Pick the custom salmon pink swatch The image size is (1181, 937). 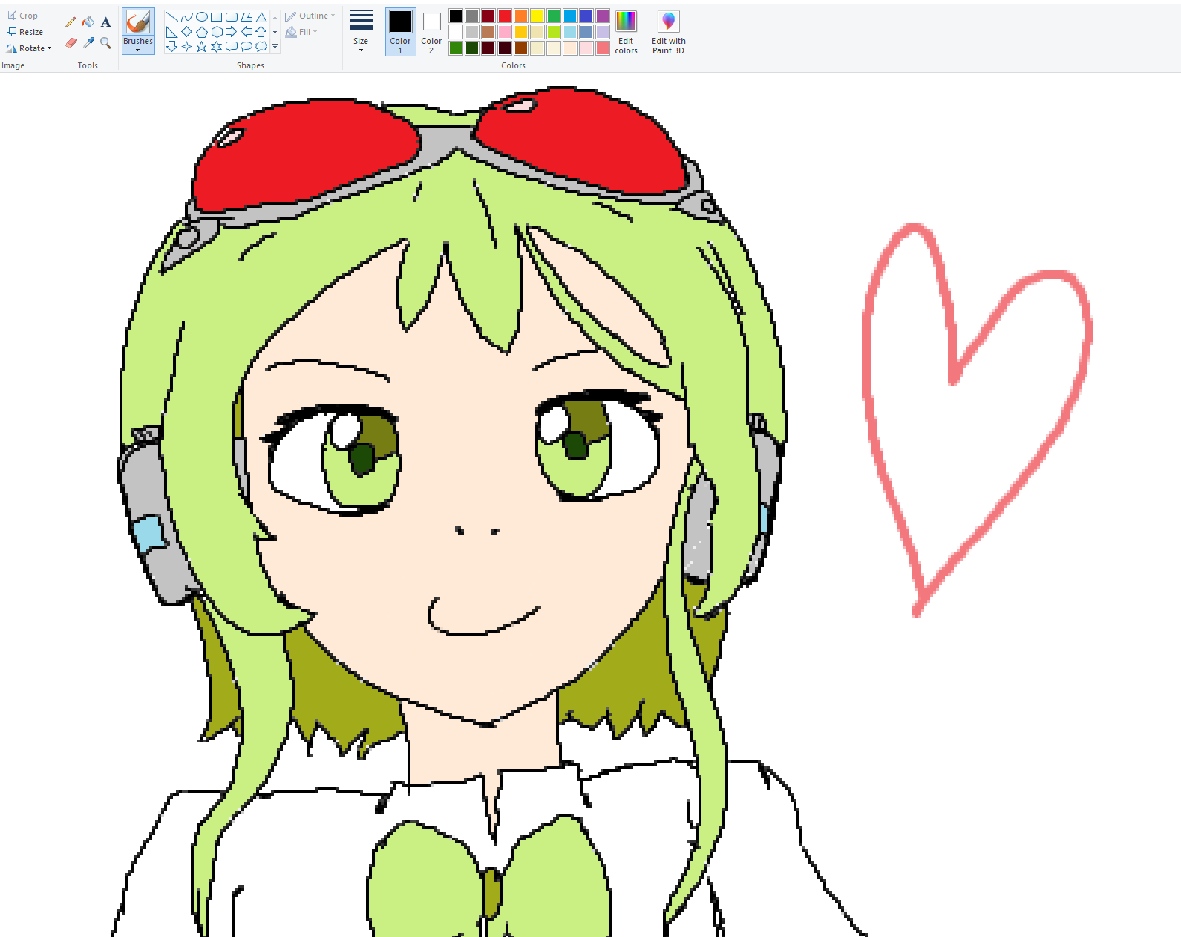point(603,48)
